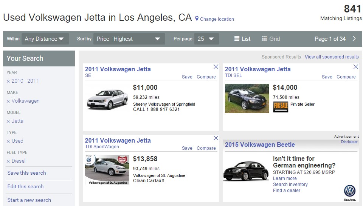
Task: Remove the Jetta model filter
Action: 8,121
